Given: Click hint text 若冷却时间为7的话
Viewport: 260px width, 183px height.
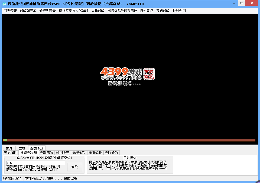Looking at the screenshot, I should coord(32,170).
